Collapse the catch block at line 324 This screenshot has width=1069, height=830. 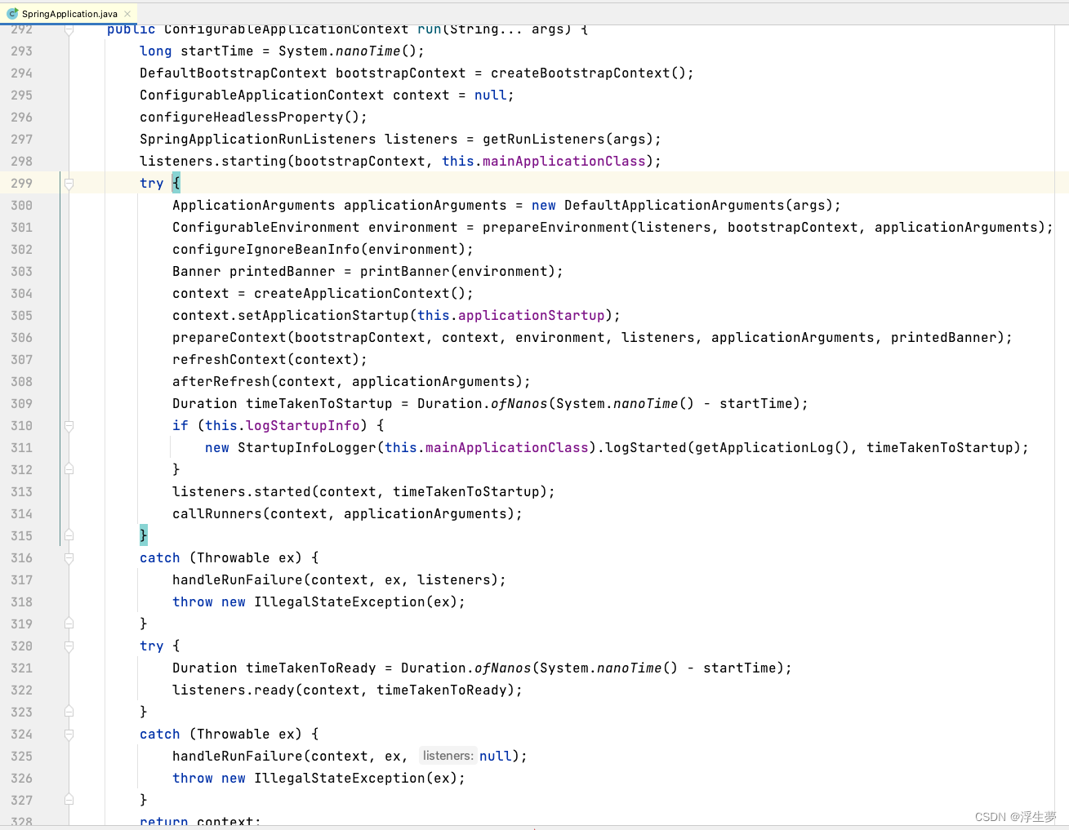(x=69, y=734)
